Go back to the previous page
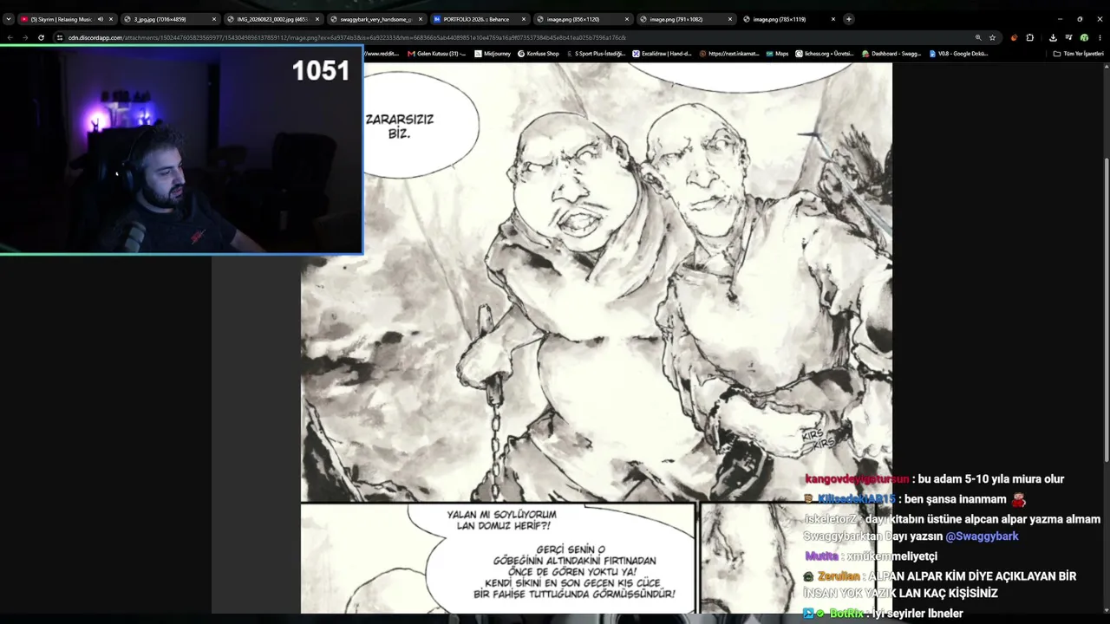 [10, 37]
